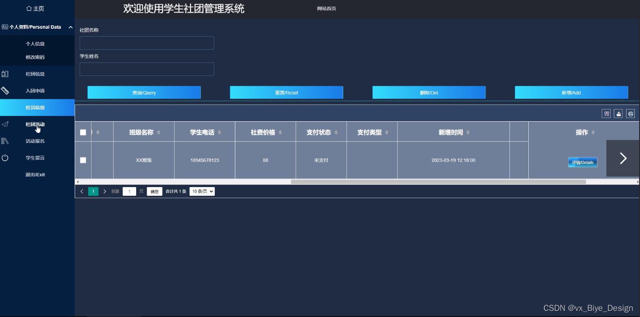The image size is (640, 317).
Task: Collapse the 个人资料/Personal Data menu chevron
Action: [70, 27]
